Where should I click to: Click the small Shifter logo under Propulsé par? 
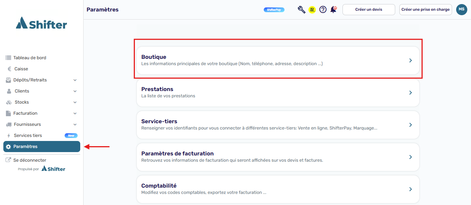pos(53,169)
